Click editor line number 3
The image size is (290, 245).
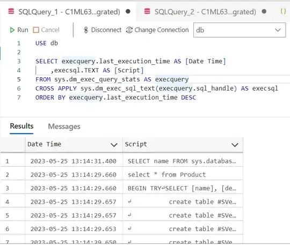19,61
